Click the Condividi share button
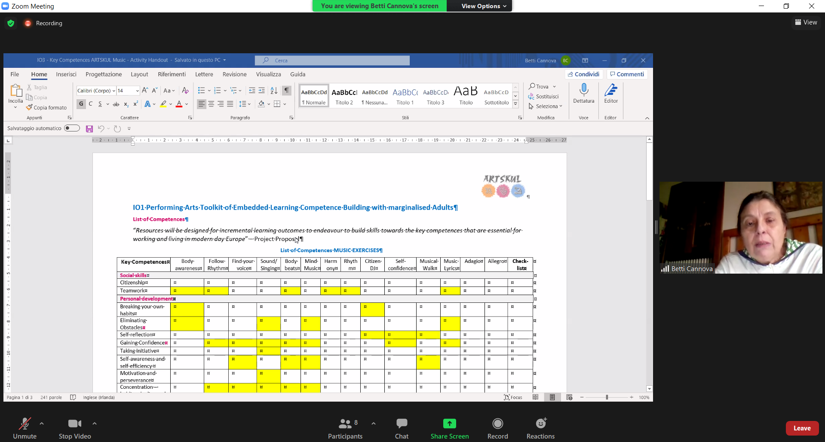 (583, 74)
